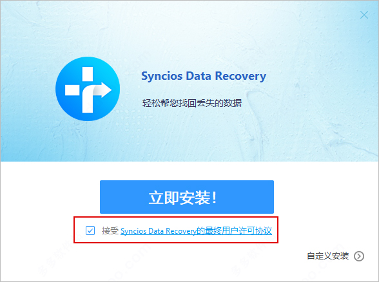Screen dimensions: 379x282
Task: Click the checkmark in the agreement checkbox
Action: point(90,230)
